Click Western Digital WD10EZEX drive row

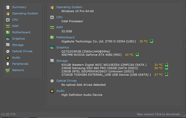104,65
